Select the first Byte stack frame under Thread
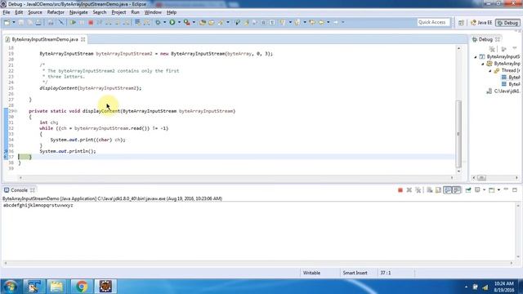 [511, 78]
